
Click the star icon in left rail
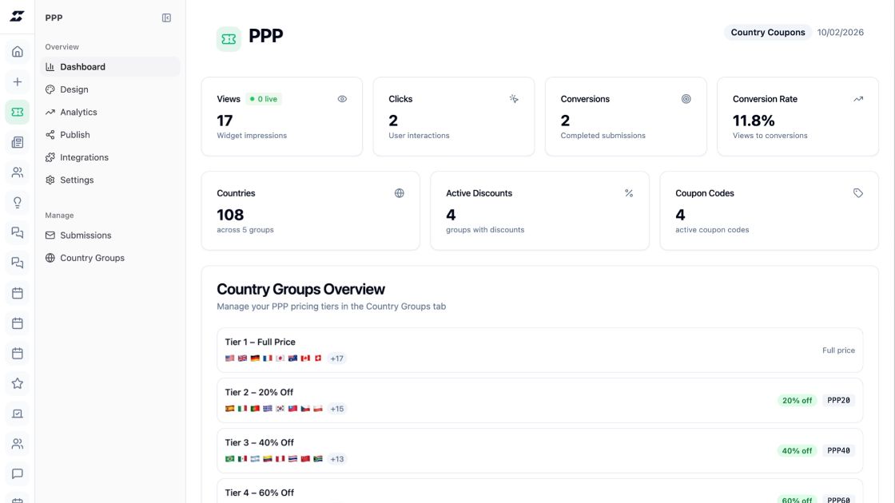18,383
